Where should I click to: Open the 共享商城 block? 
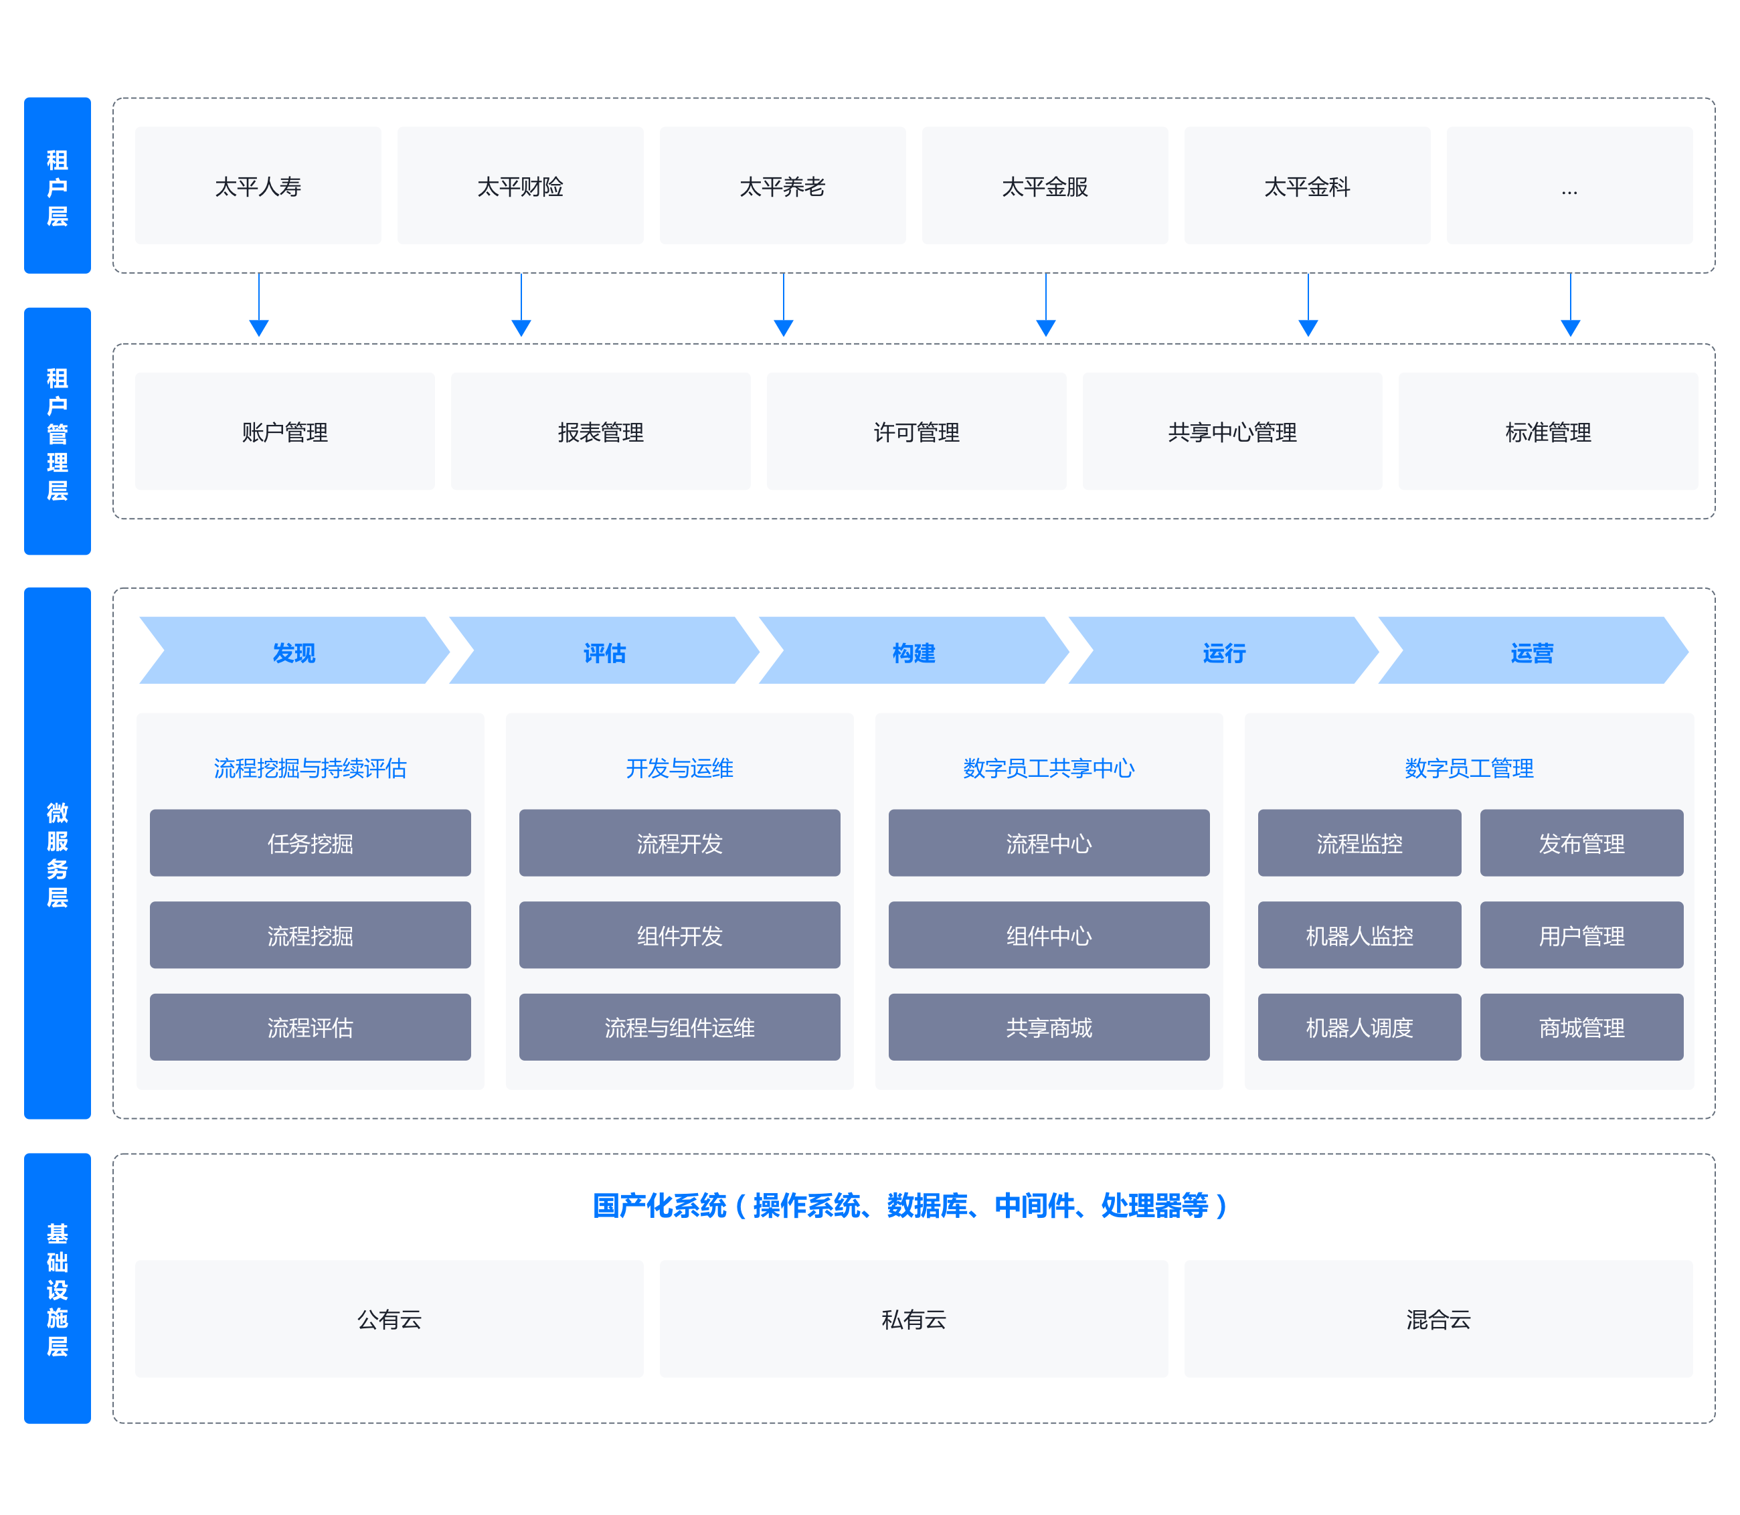1049,1027
